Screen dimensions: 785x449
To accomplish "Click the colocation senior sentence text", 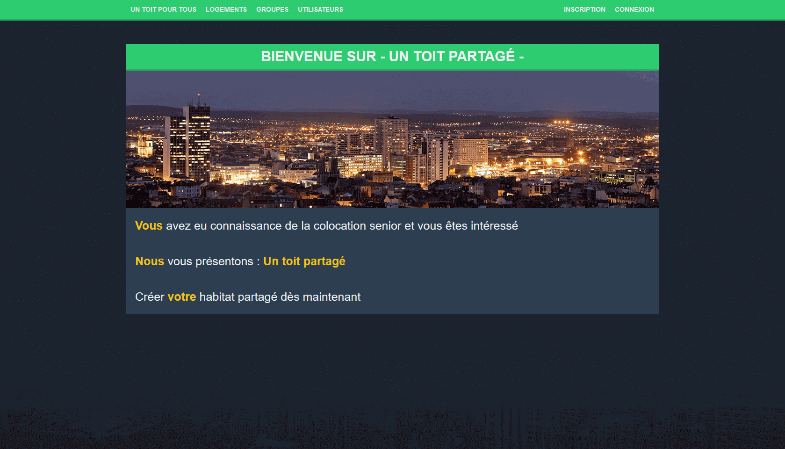I will point(341,226).
